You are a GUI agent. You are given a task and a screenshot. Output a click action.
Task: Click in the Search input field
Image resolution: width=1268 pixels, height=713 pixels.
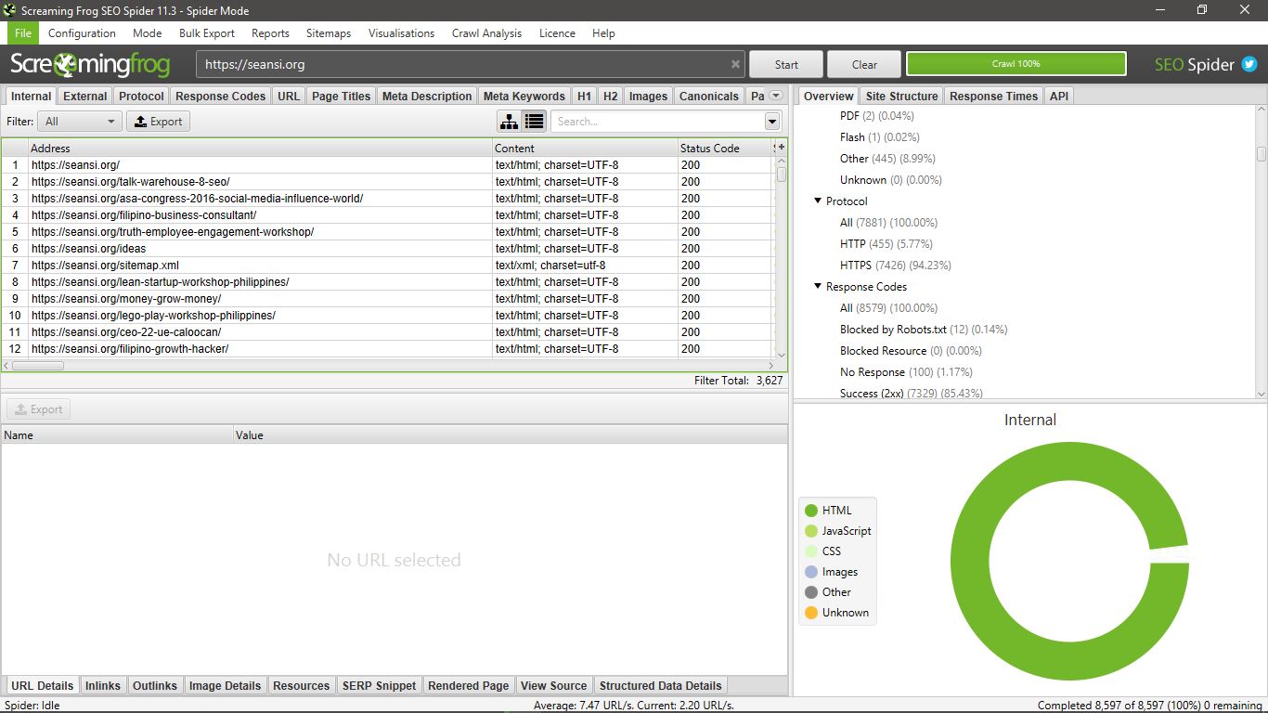click(655, 122)
